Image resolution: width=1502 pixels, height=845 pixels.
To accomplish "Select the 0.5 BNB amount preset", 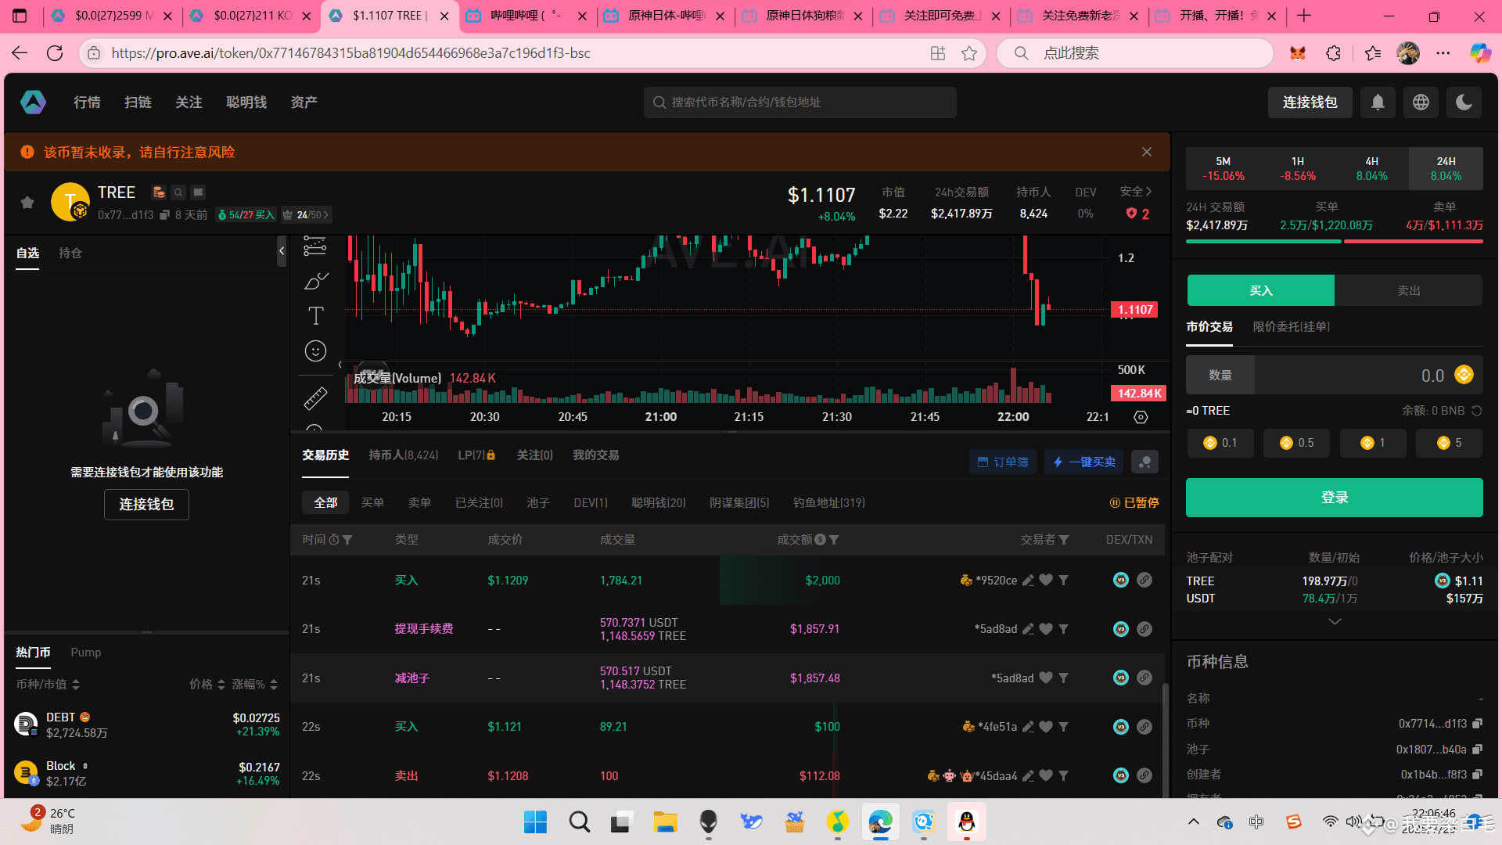I will point(1296,443).
